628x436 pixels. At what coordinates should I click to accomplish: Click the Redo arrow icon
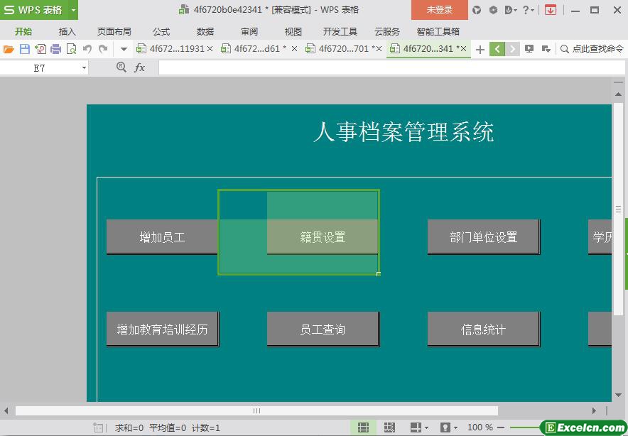103,49
